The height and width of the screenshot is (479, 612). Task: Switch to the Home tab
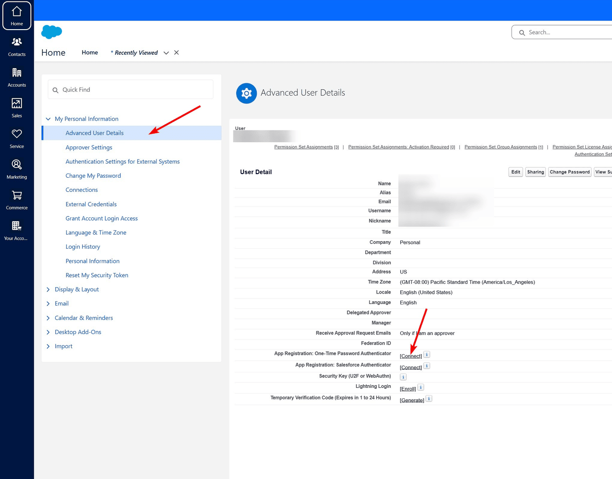point(90,52)
